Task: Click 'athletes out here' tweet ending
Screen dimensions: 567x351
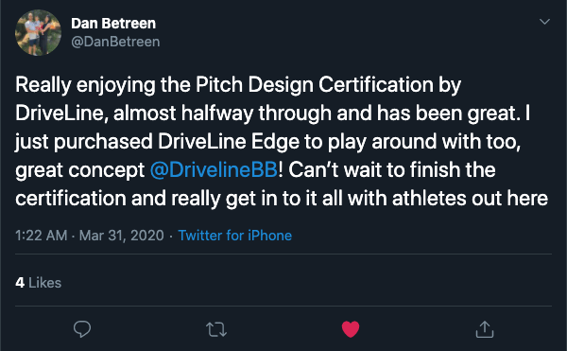Action: tap(470, 199)
